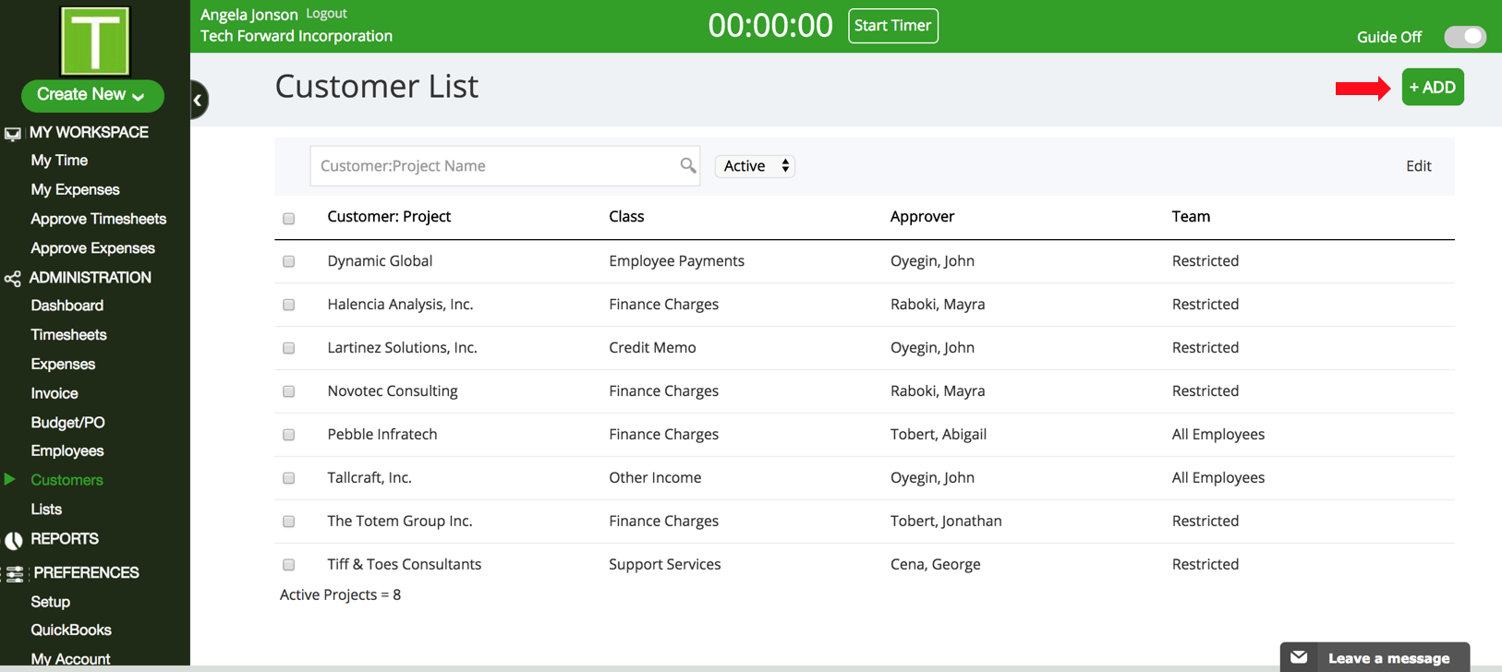This screenshot has width=1502, height=672.
Task: Open Tallcraft, Inc. customer
Action: pos(369,478)
